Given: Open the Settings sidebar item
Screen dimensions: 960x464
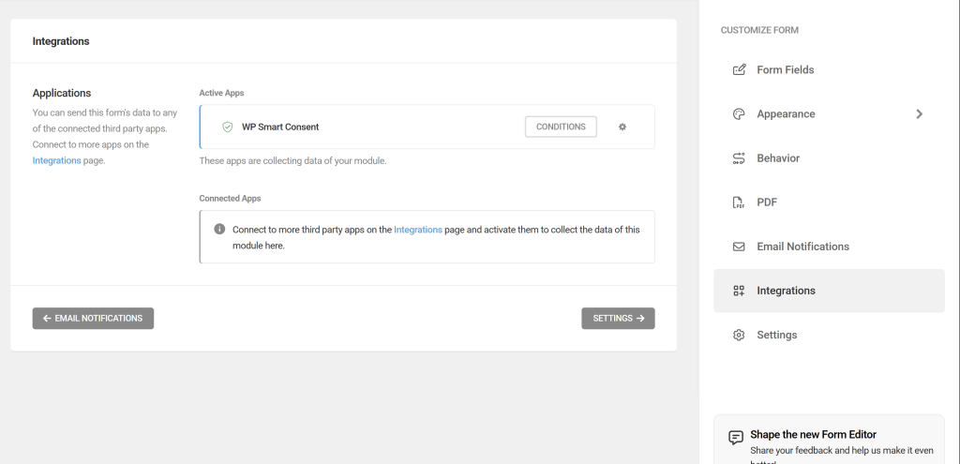Looking at the screenshot, I should coord(829,335).
